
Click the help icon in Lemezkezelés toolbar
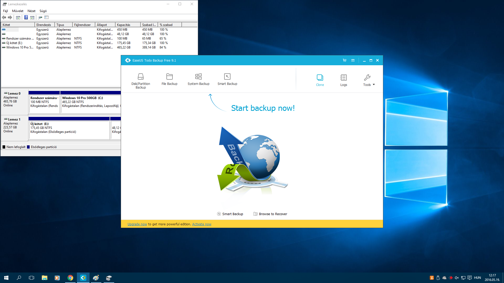tap(26, 17)
